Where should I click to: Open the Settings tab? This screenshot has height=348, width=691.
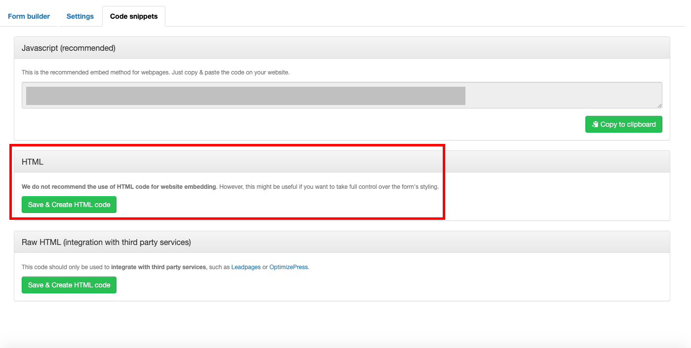pos(80,16)
